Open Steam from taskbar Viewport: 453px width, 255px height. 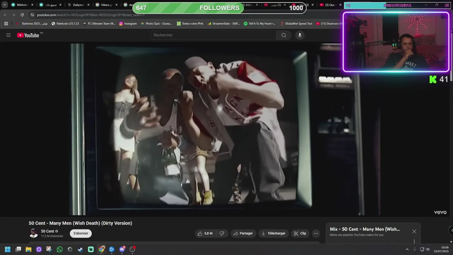point(80,249)
